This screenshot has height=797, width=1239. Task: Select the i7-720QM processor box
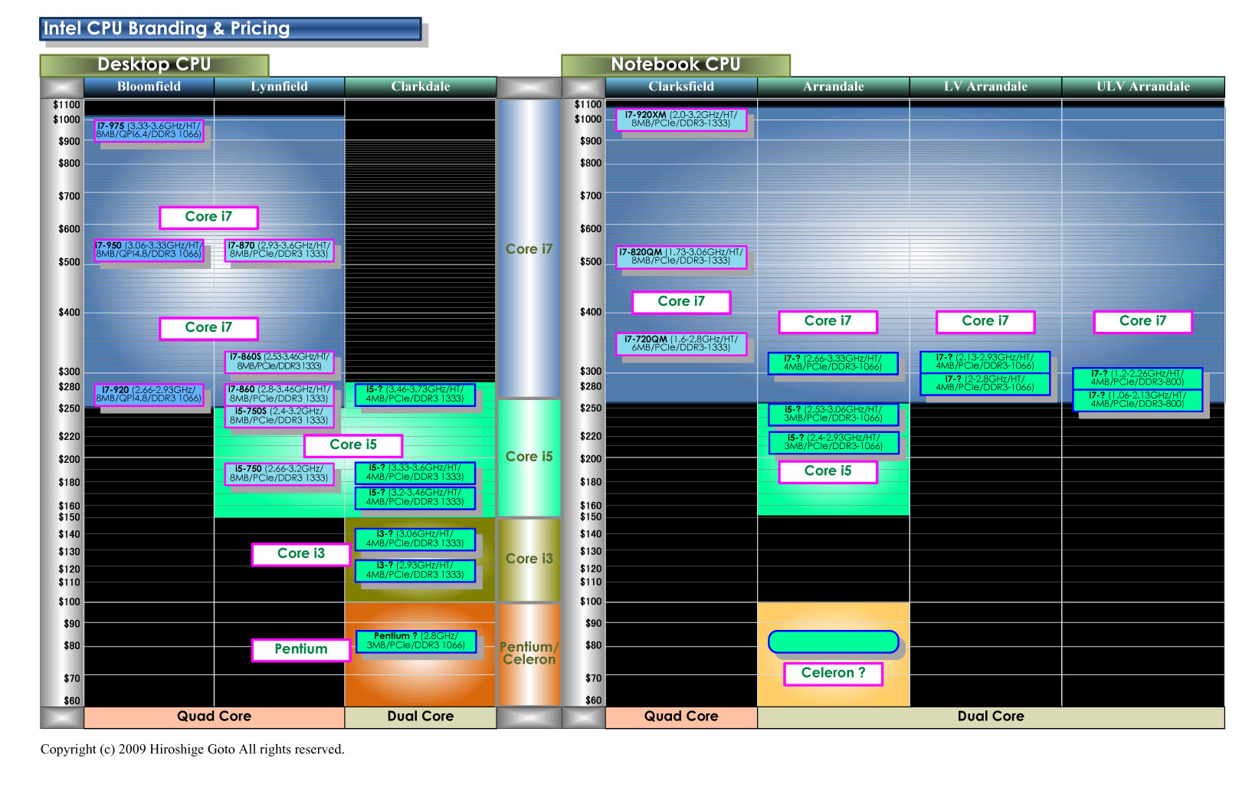tap(680, 344)
